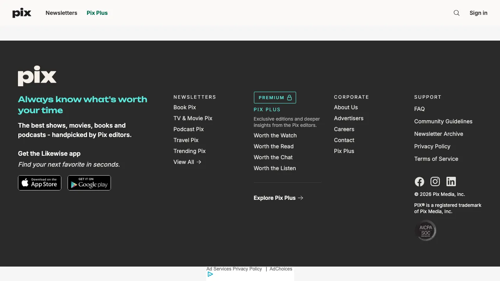
Task: Open the Book Pix newsletter link
Action: coord(185,107)
